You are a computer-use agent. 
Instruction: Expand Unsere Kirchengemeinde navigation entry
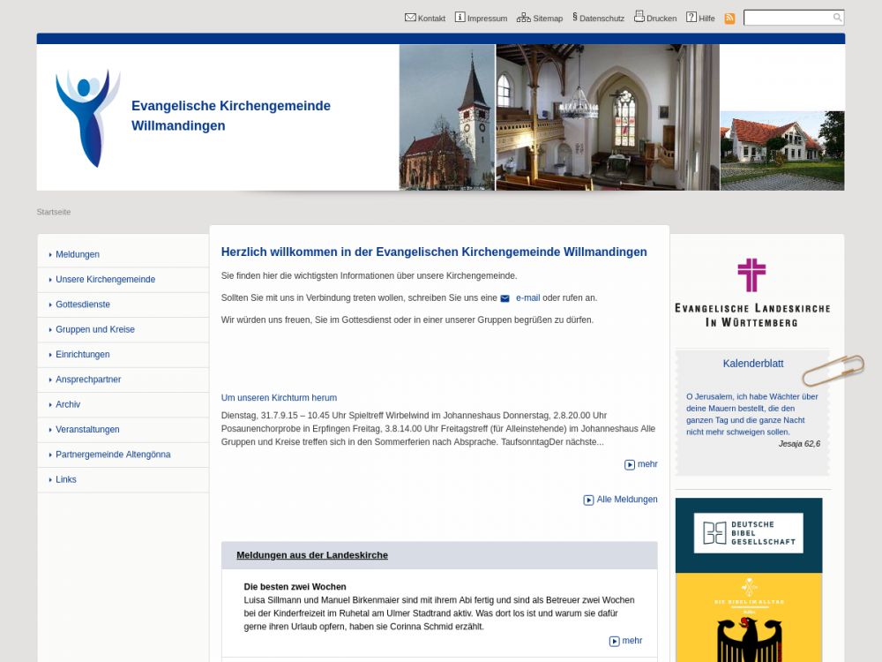click(x=105, y=280)
